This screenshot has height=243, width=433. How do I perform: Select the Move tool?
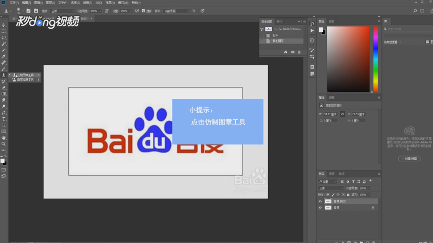point(4,25)
